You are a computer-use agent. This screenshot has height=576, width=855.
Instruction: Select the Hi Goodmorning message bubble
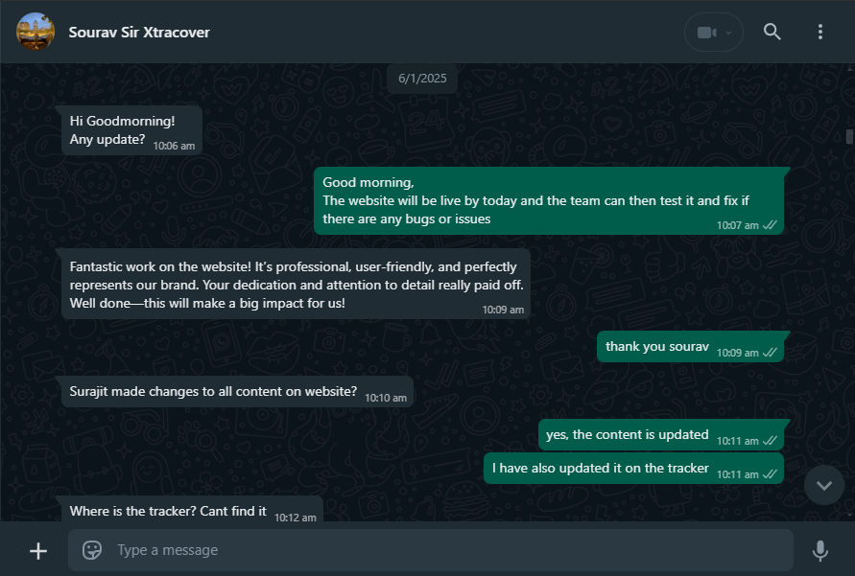coord(131,130)
